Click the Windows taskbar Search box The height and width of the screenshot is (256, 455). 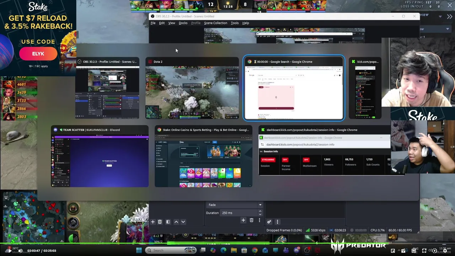pyautogui.click(x=171, y=250)
